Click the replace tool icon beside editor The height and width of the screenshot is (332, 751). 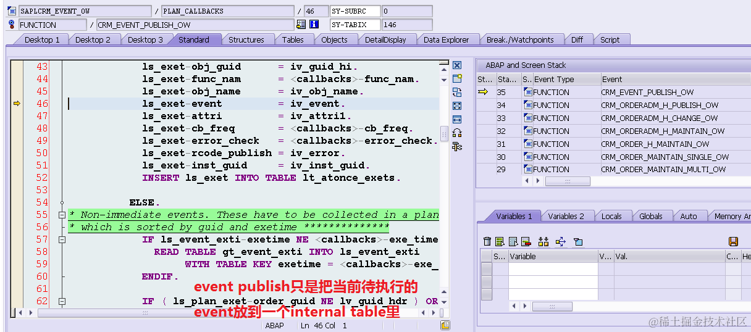coord(457,92)
